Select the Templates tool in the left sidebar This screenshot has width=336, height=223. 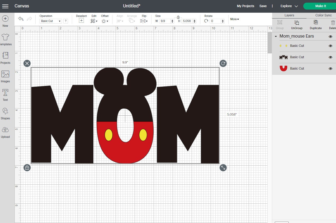coord(5,39)
